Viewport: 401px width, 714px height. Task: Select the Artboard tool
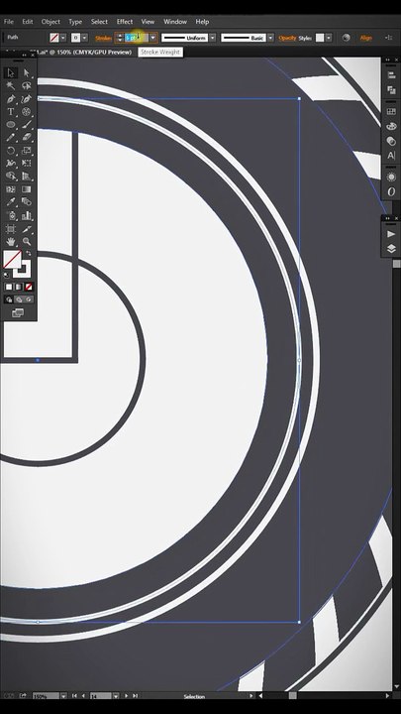pos(11,229)
